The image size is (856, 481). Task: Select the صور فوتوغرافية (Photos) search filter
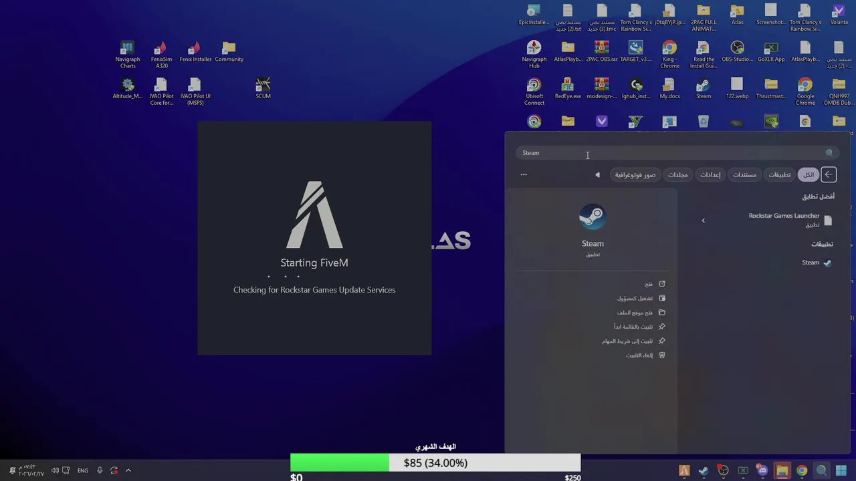point(635,174)
